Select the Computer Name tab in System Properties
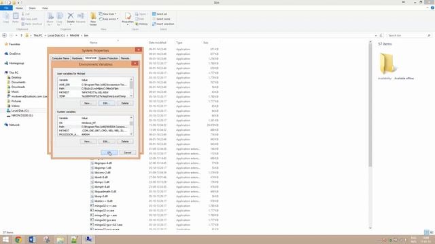This screenshot has height=244, width=435. tap(60, 58)
